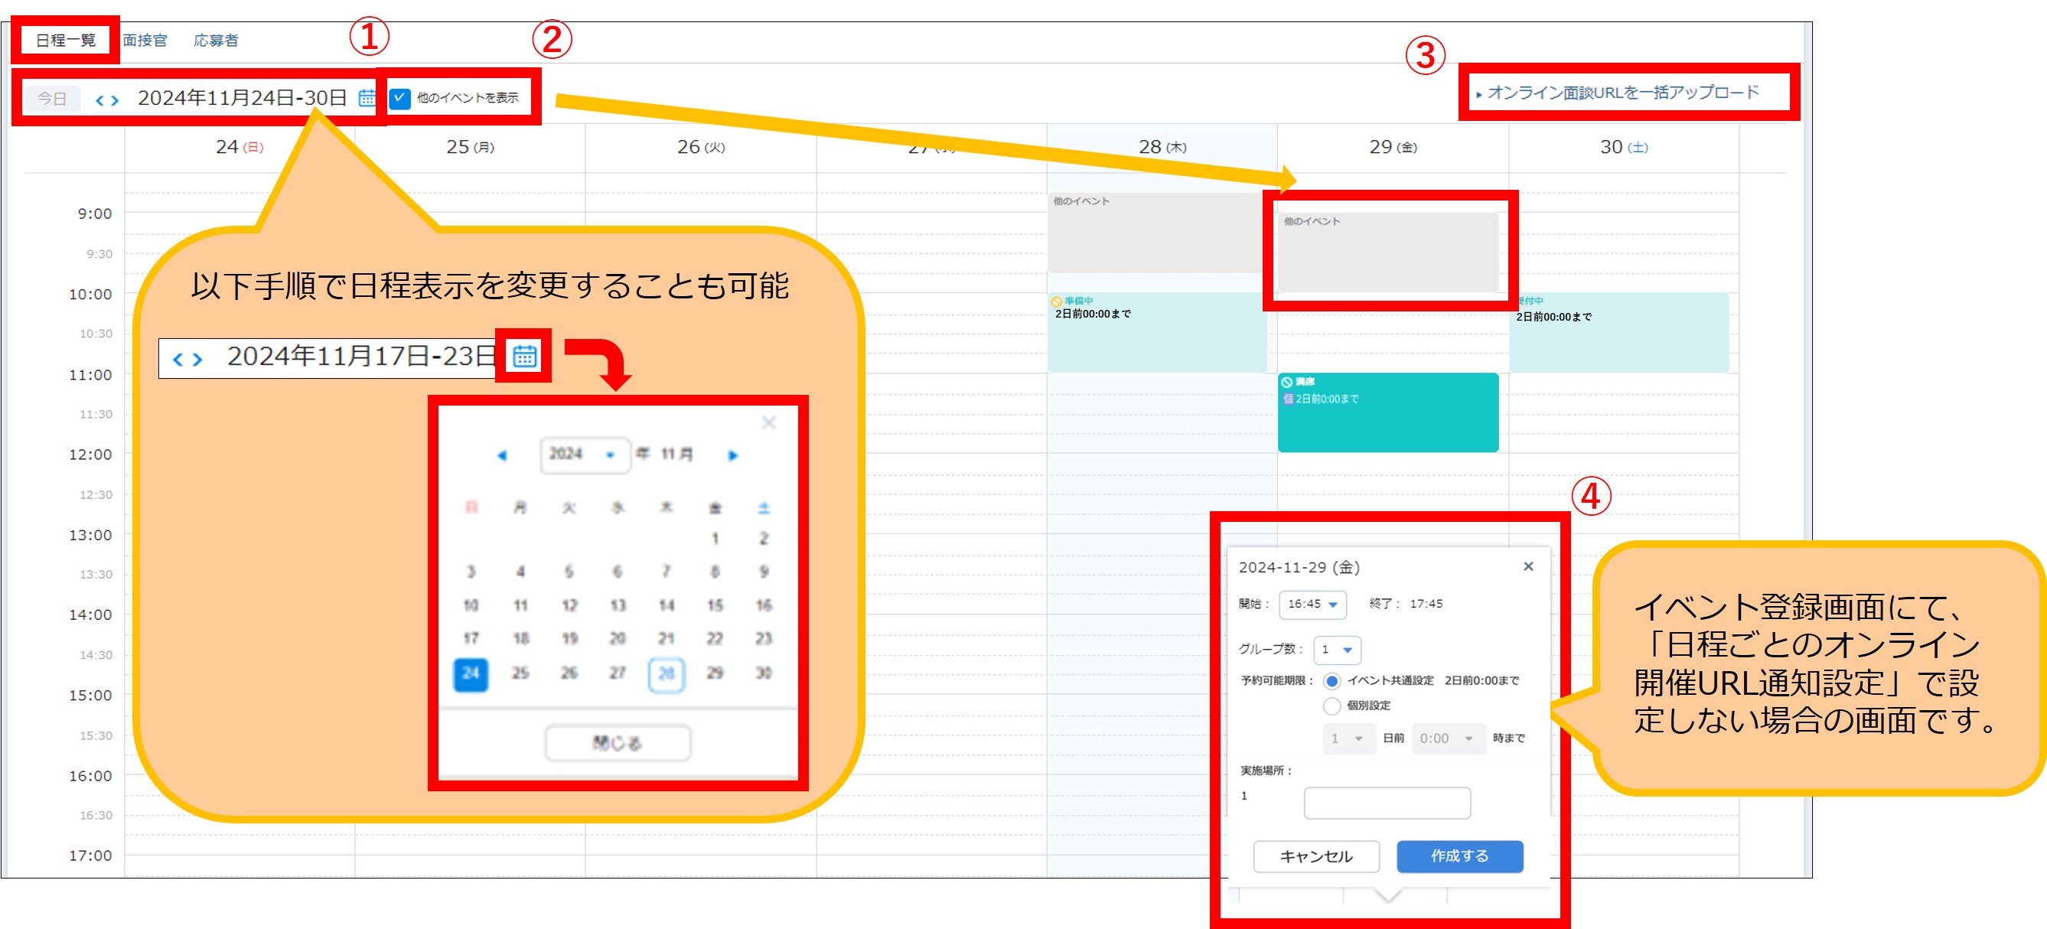Viewport: 2047px width, 929px height.
Task: Toggle the 他のイベントを表示 checkbox
Action: tap(399, 98)
